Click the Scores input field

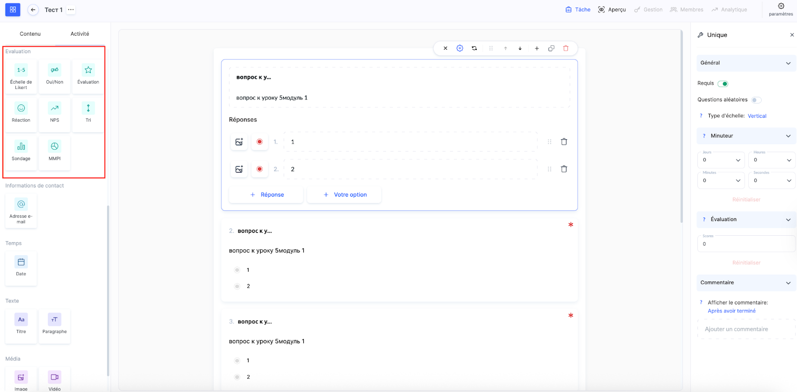[x=746, y=244]
